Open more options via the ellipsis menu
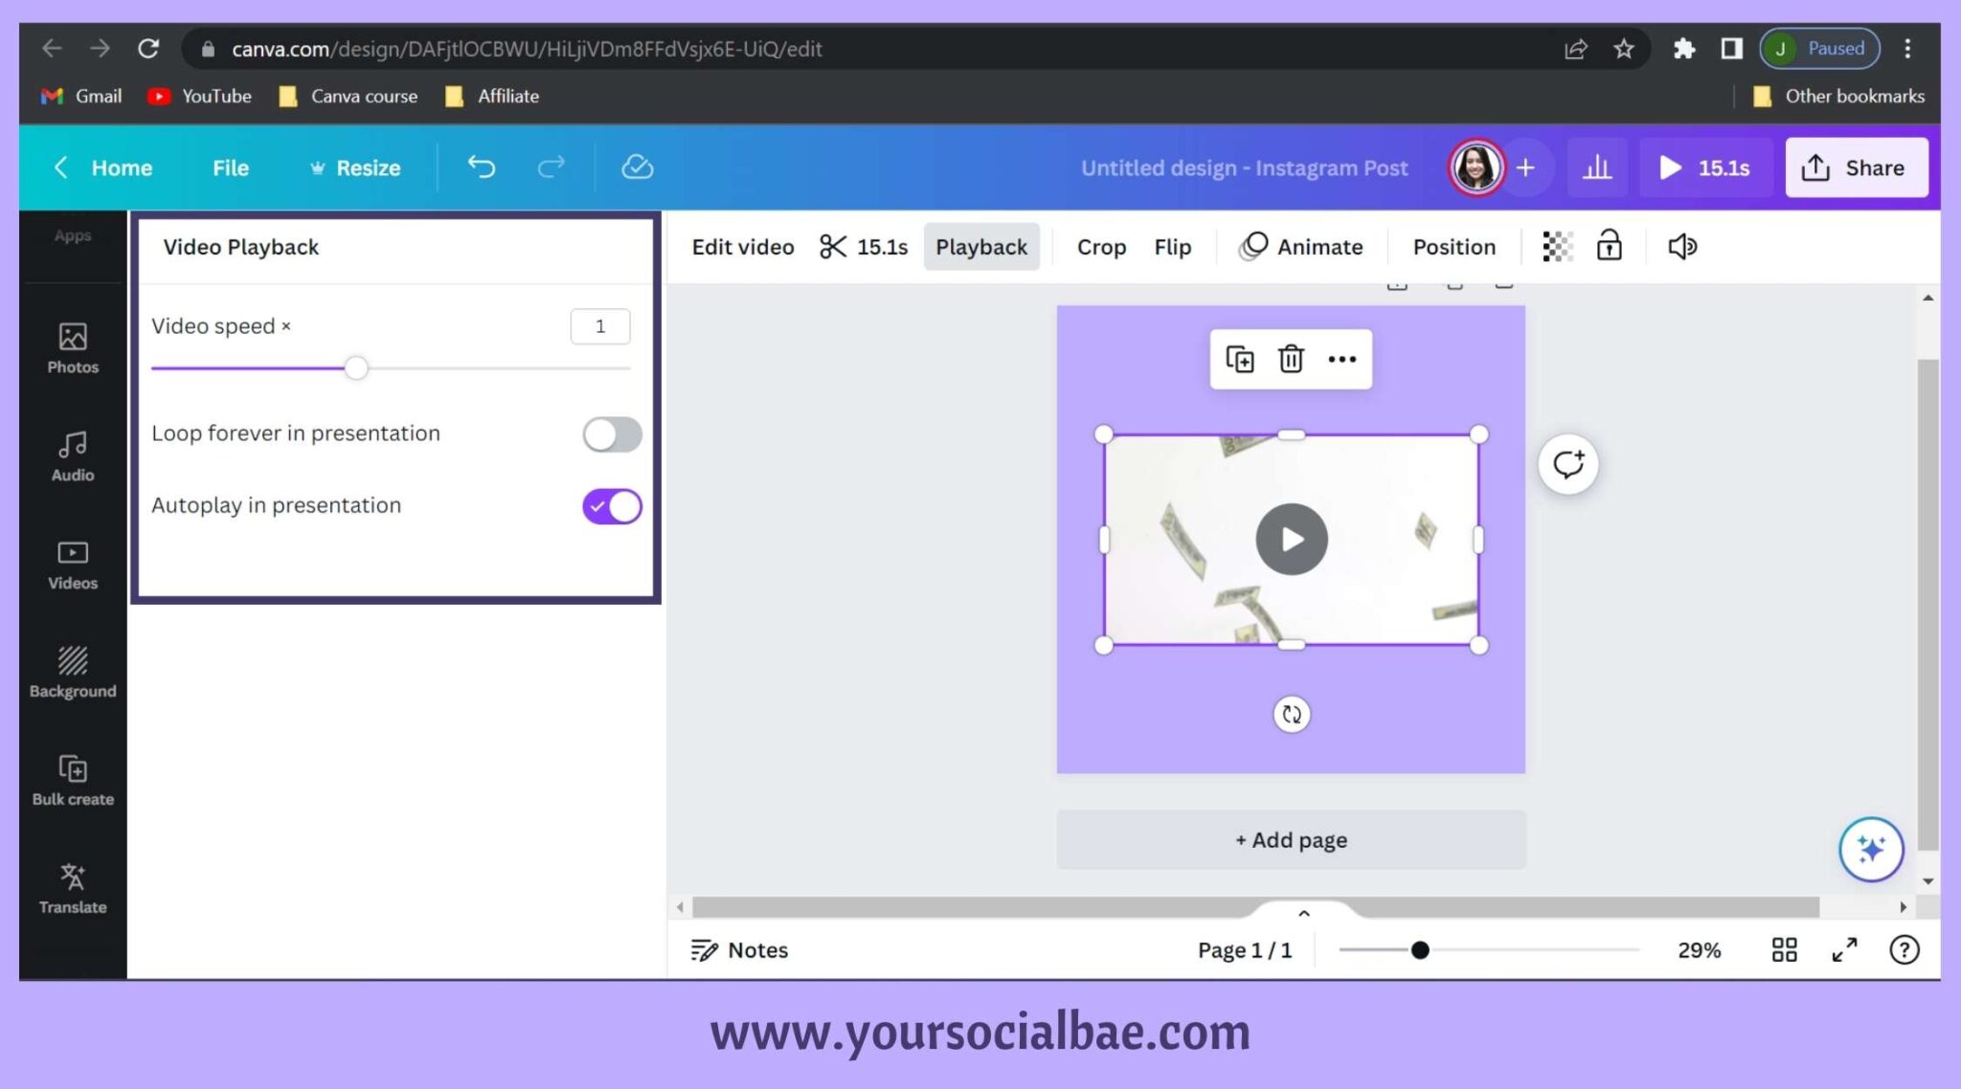This screenshot has width=1961, height=1089. (1341, 360)
